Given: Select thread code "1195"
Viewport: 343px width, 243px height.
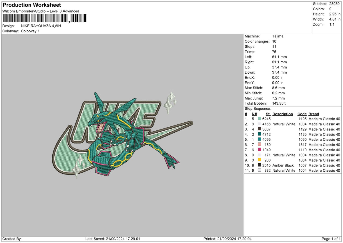Looking at the screenshot, I should click(x=302, y=119).
